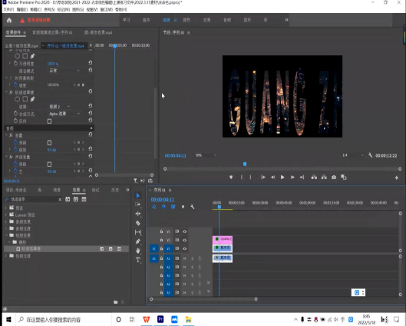Screen dimensions: 406x326
Task: Click the Export Frame camera icon
Action: tap(334, 177)
